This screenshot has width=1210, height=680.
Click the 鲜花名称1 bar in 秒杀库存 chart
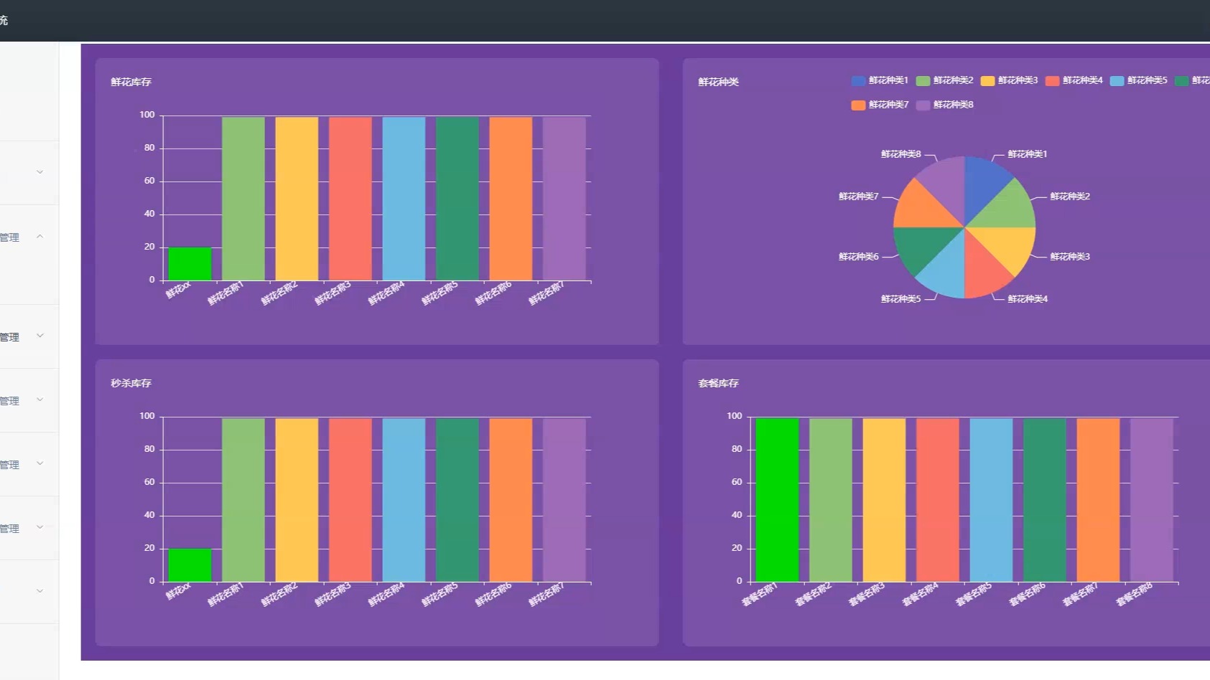(243, 500)
